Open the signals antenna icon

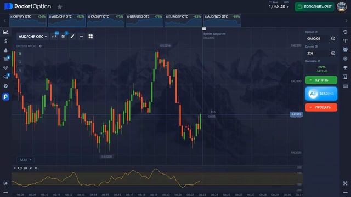click(345, 40)
